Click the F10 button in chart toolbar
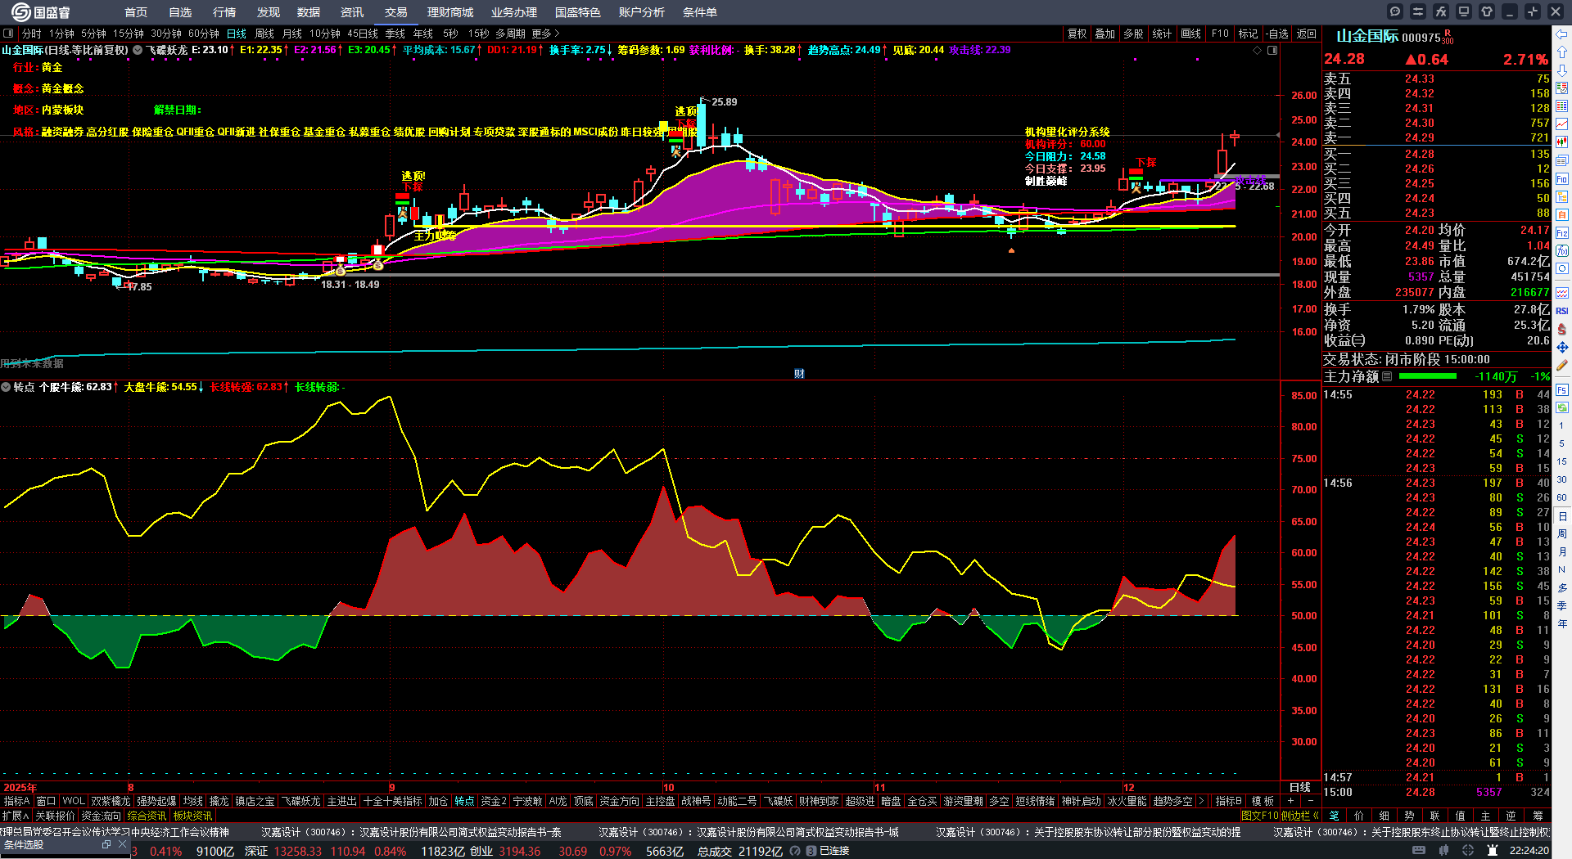The height and width of the screenshot is (859, 1572). (1220, 34)
